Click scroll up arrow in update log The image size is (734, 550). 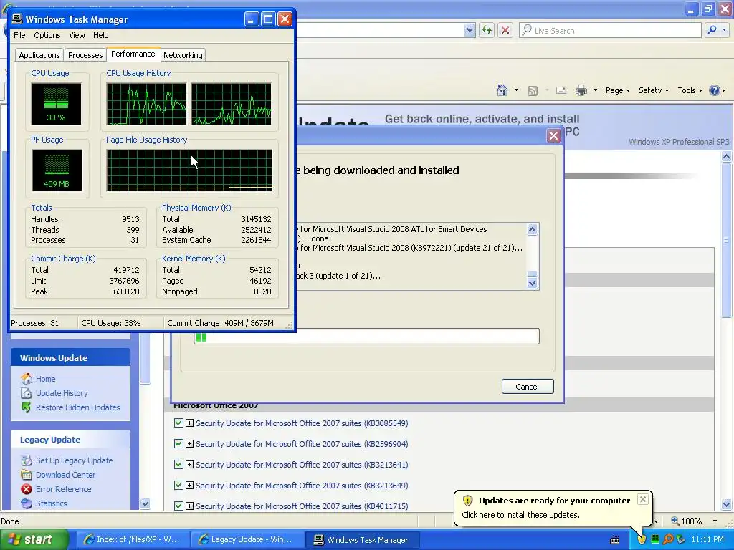coord(533,229)
